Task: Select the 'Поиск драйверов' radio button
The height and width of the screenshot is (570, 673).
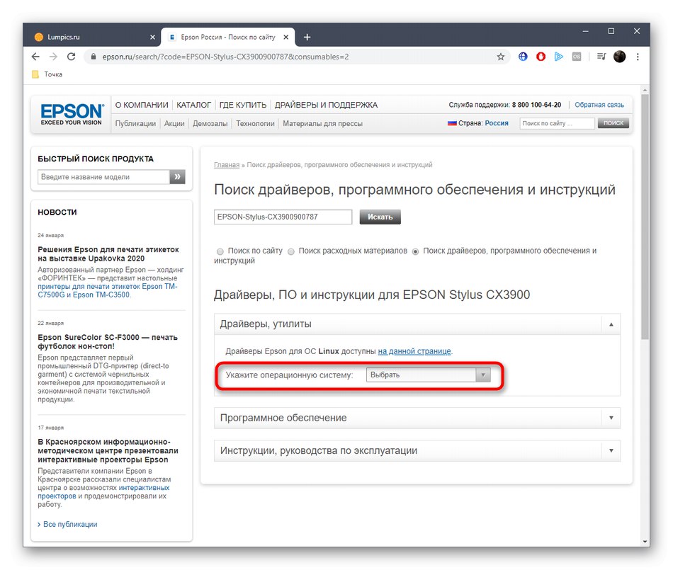Action: [x=414, y=251]
